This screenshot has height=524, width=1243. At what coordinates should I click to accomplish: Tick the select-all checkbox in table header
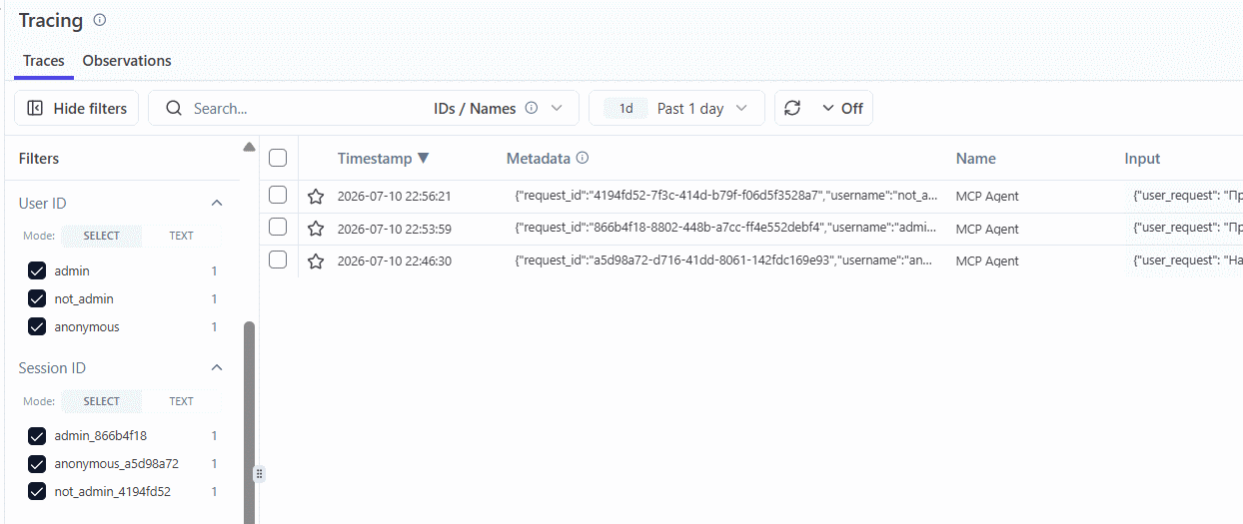coord(278,158)
